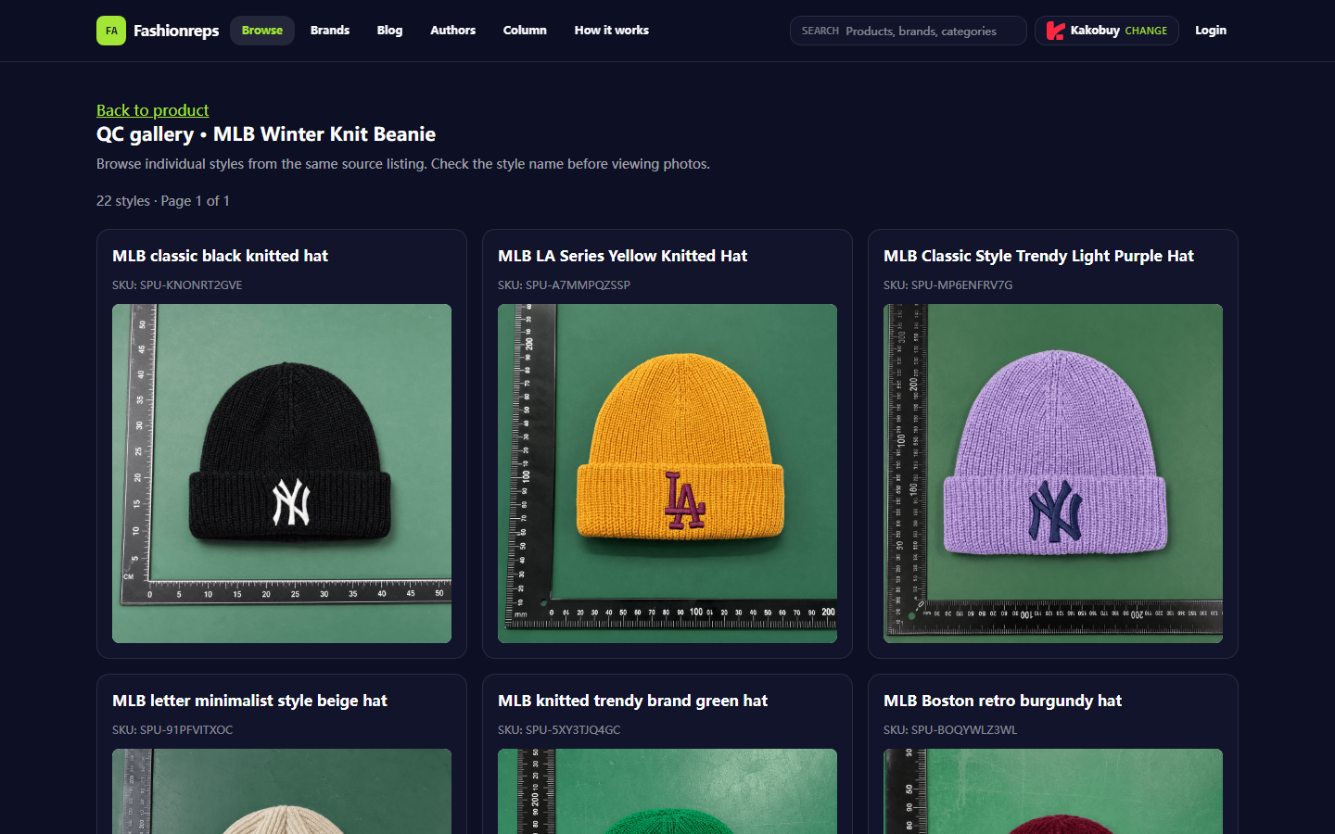Select title MLB Classic Style Trendy Light Purple Hat

pos(1038,256)
